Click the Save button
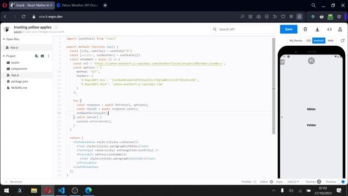348x196 pixels. click(289, 29)
